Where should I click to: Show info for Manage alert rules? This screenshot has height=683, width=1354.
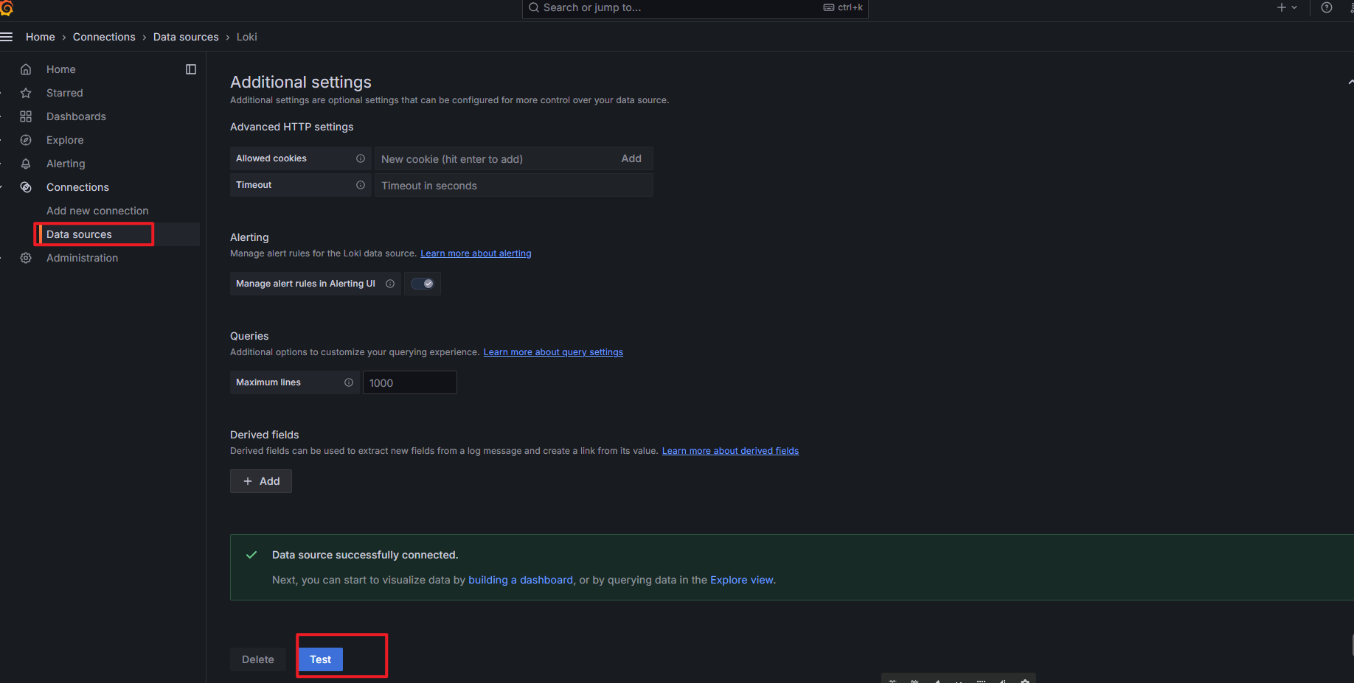(x=390, y=284)
